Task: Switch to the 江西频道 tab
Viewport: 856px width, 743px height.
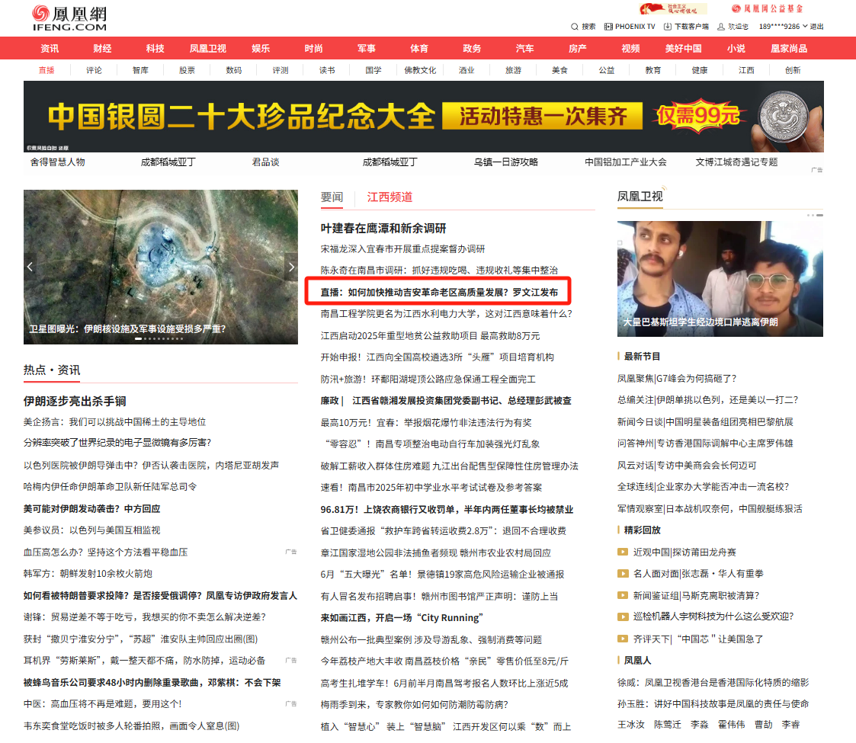Action: (390, 197)
